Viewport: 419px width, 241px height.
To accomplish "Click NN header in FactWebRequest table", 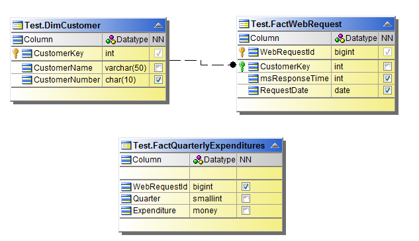I will pos(387,38).
